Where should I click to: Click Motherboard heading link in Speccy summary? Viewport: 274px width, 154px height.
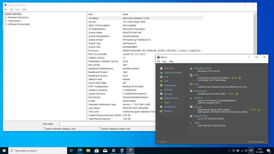[200, 91]
